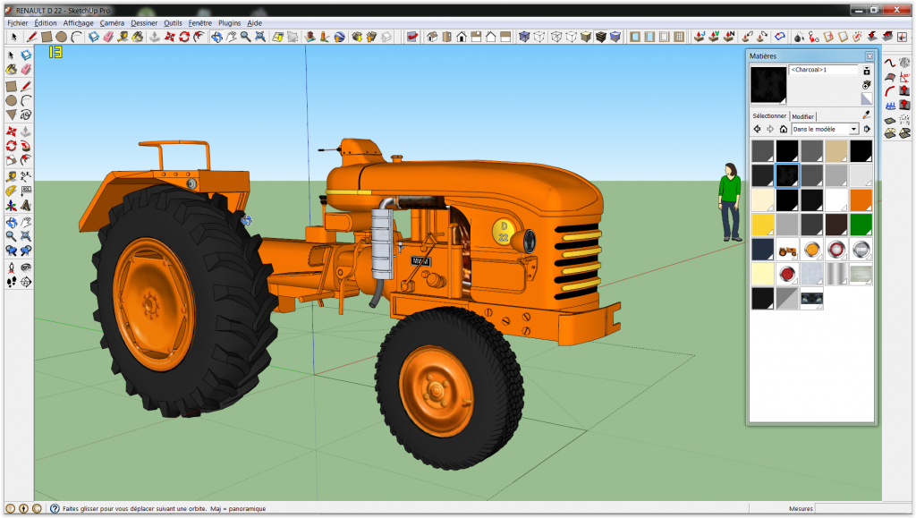The width and height of the screenshot is (916, 518).
Task: Open the Aide menu
Action: tap(254, 23)
